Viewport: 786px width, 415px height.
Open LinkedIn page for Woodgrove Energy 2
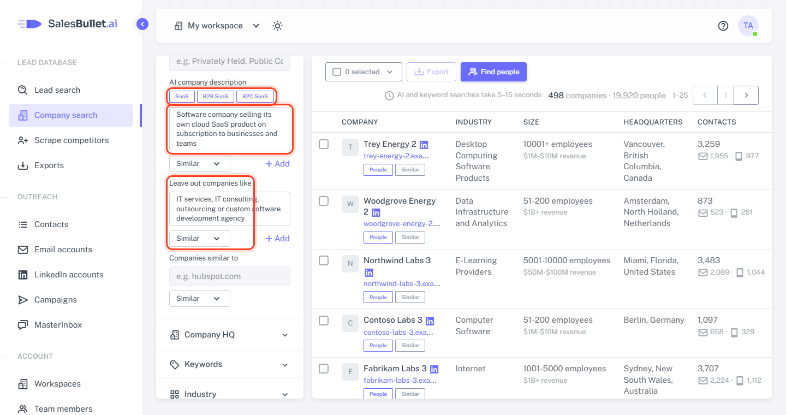tap(376, 212)
